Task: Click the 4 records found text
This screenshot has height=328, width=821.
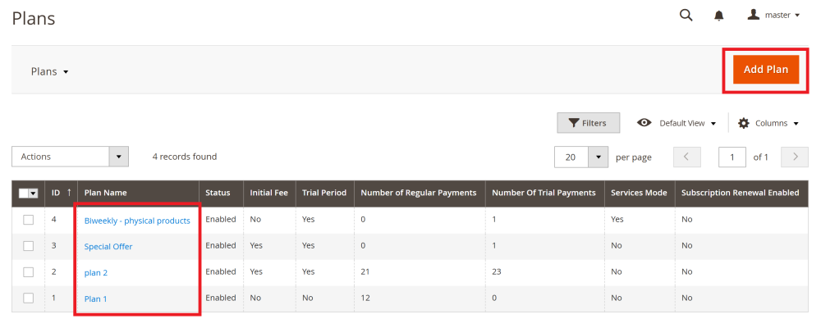Action: tap(184, 157)
